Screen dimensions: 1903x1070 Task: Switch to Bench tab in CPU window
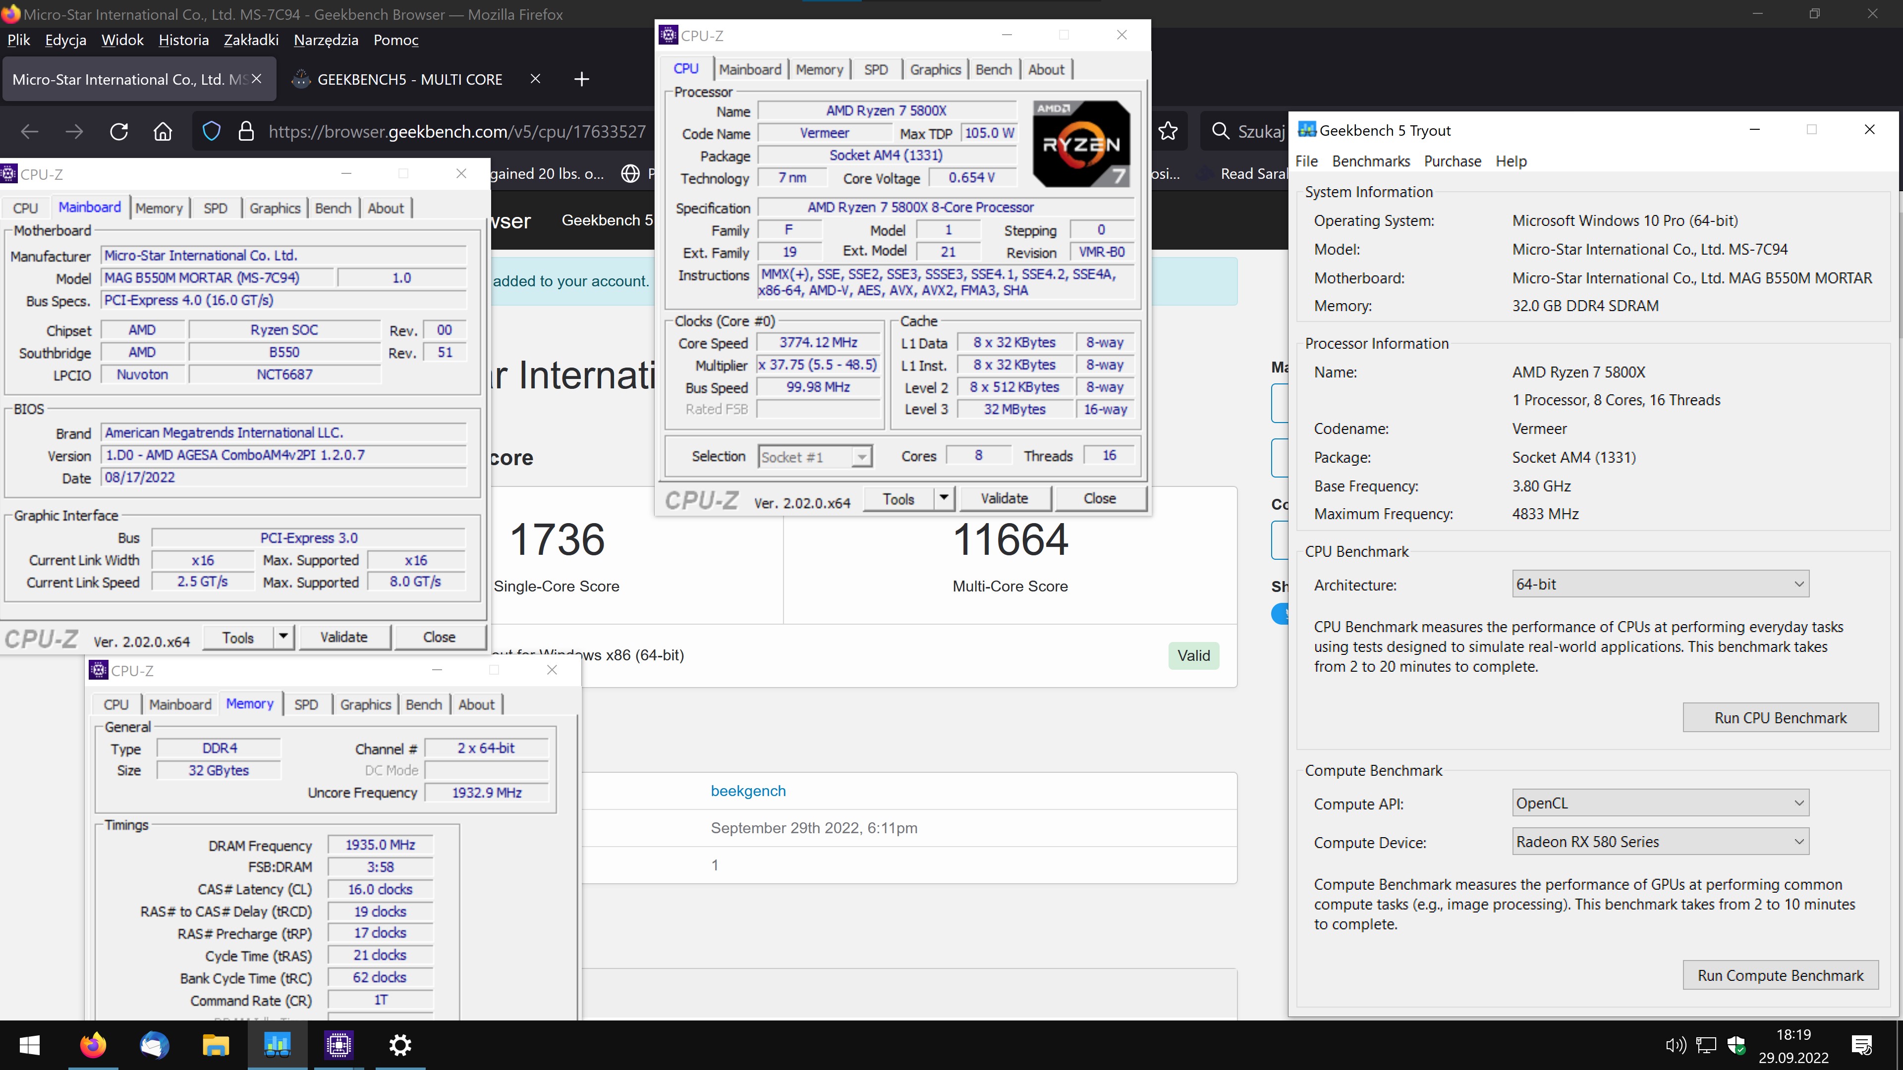point(994,69)
